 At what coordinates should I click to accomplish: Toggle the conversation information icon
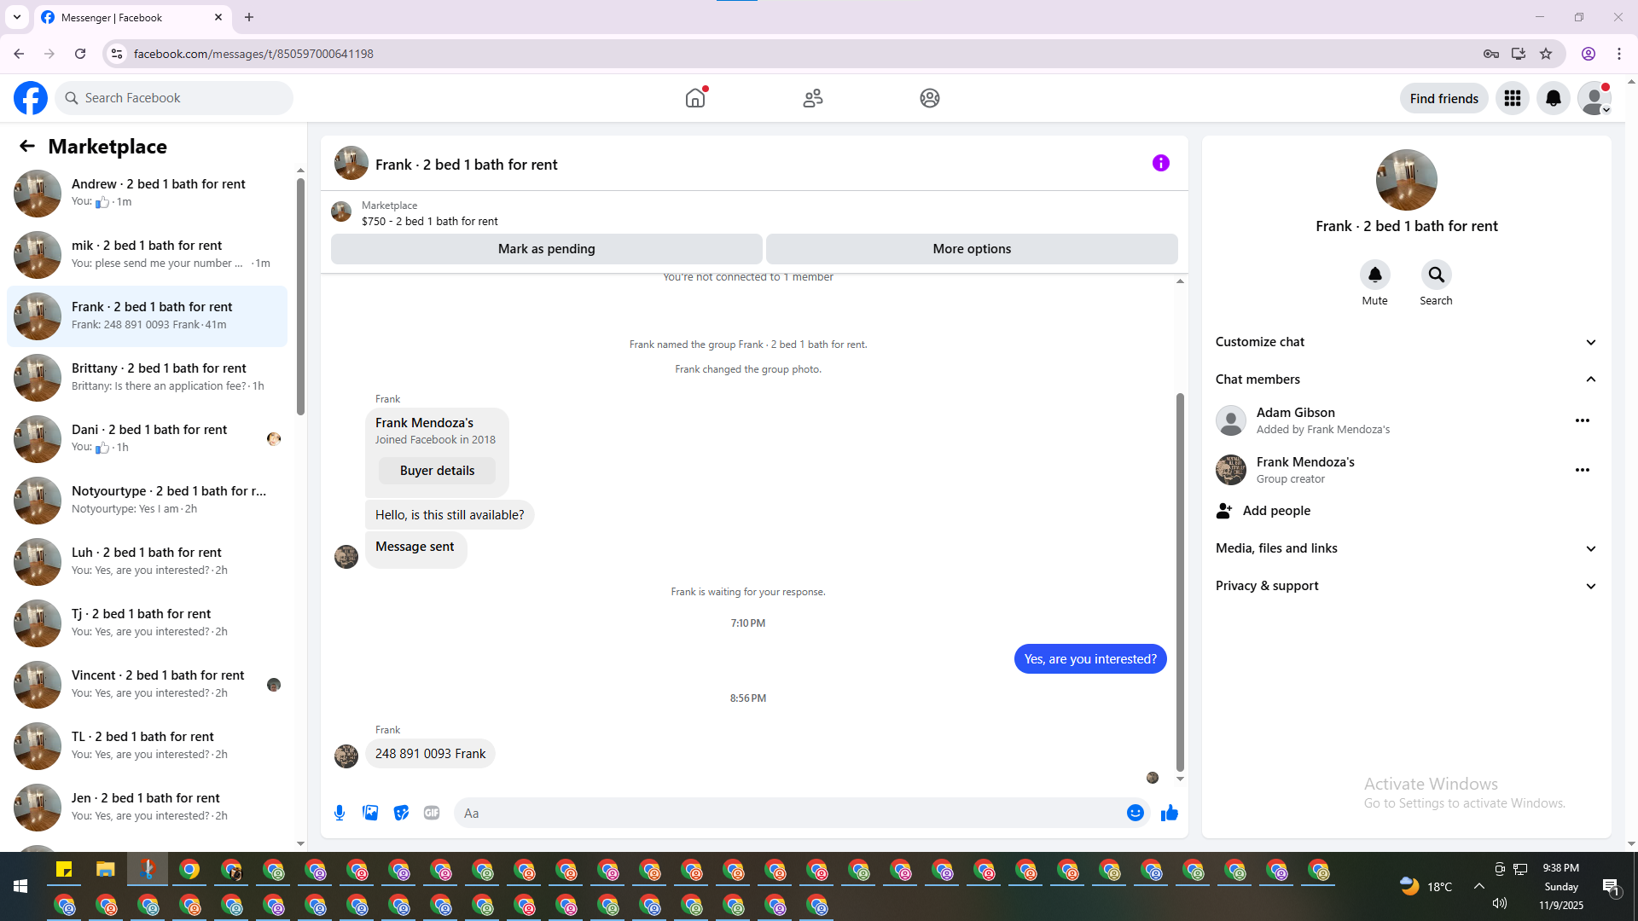click(x=1161, y=163)
